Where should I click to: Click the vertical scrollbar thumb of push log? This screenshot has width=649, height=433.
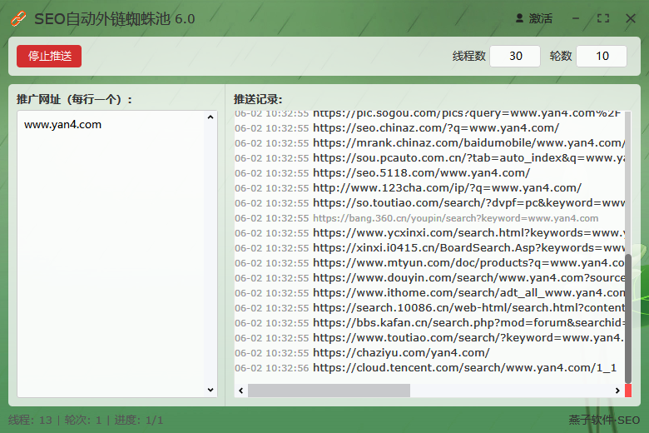click(628, 318)
